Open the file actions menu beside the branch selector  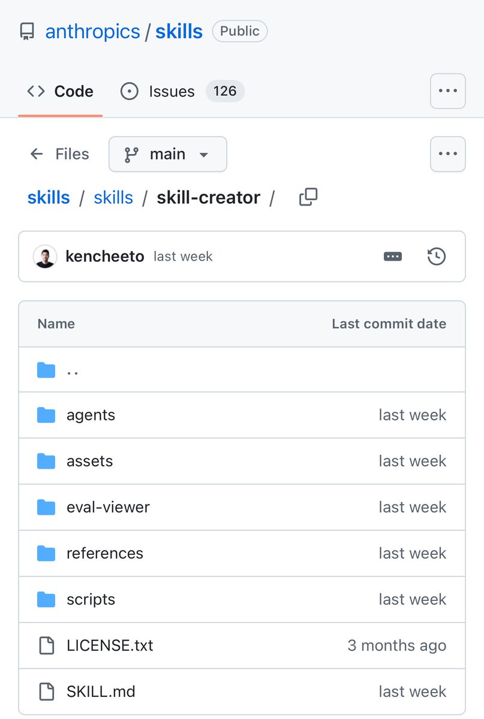click(447, 154)
